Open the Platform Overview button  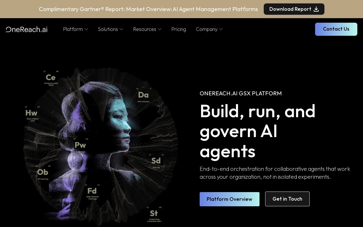pyautogui.click(x=229, y=199)
